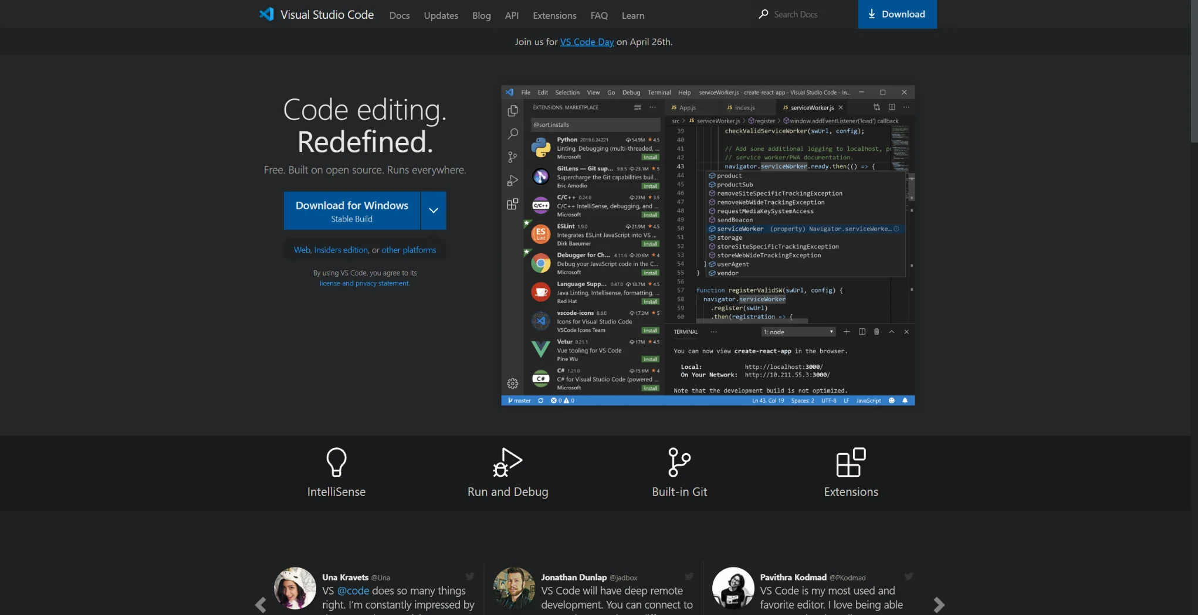Screen dimensions: 1198x615
Task: Click Explorer files icon in editor screenshot
Action: 513,110
